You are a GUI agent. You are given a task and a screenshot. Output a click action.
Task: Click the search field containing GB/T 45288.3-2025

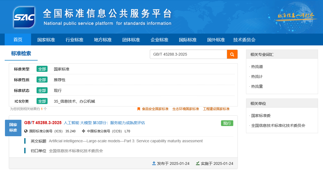pyautogui.click(x=188, y=54)
